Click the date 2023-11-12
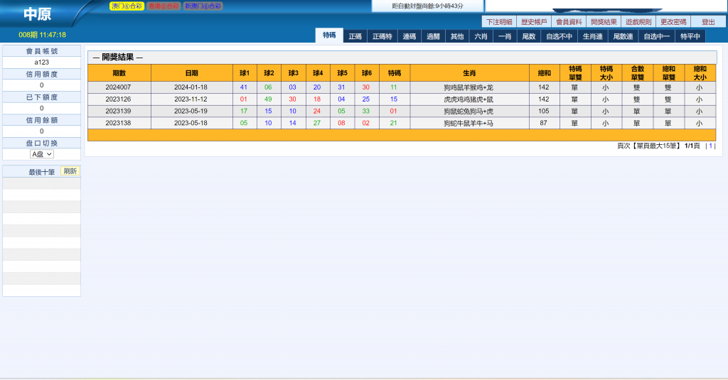This screenshot has width=728, height=380. (191, 99)
